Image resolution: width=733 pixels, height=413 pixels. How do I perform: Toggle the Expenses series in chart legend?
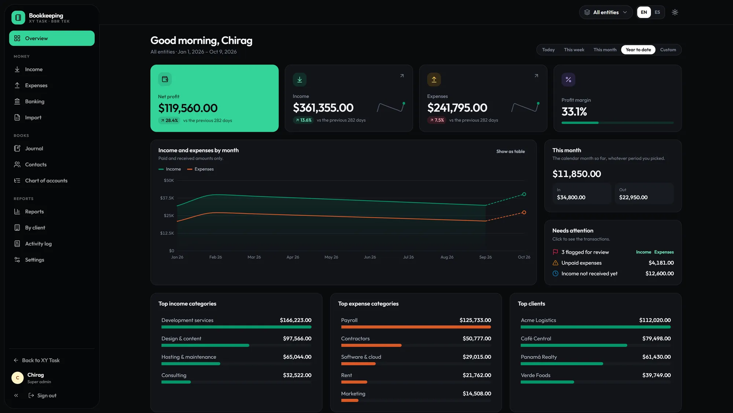[200, 169]
